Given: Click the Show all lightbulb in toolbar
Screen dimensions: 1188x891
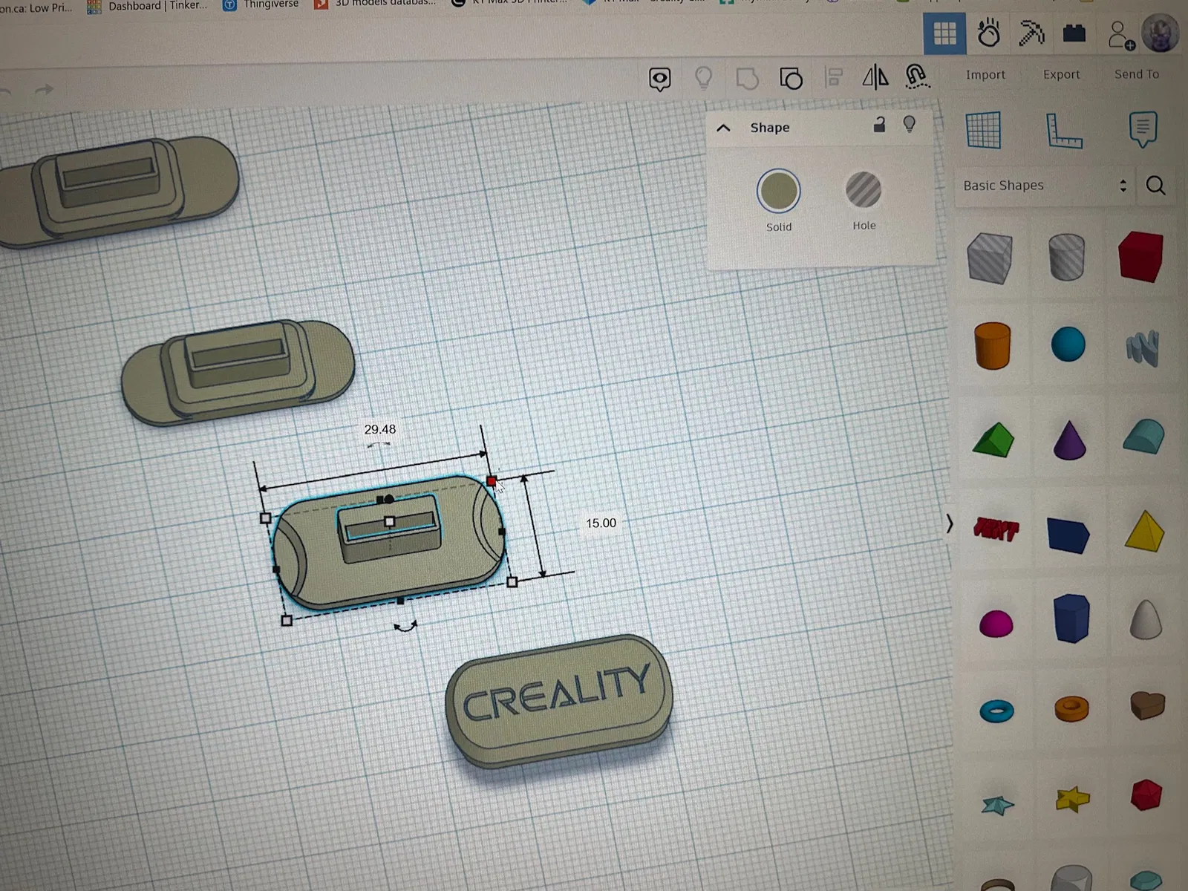Looking at the screenshot, I should pyautogui.click(x=703, y=78).
